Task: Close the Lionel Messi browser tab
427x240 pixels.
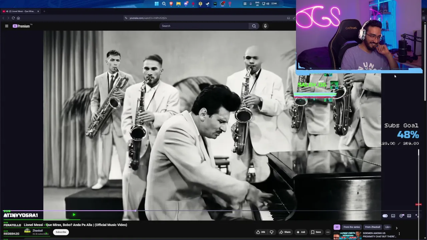Action: coord(38,11)
